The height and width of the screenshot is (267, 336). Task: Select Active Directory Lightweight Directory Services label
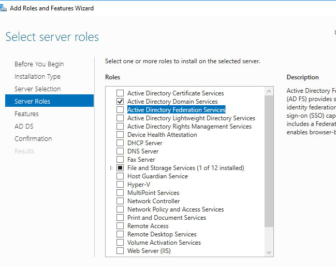[x=191, y=118]
